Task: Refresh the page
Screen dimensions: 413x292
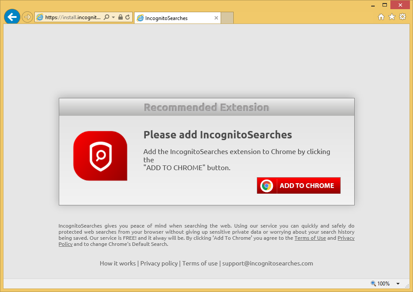Action: pos(128,17)
